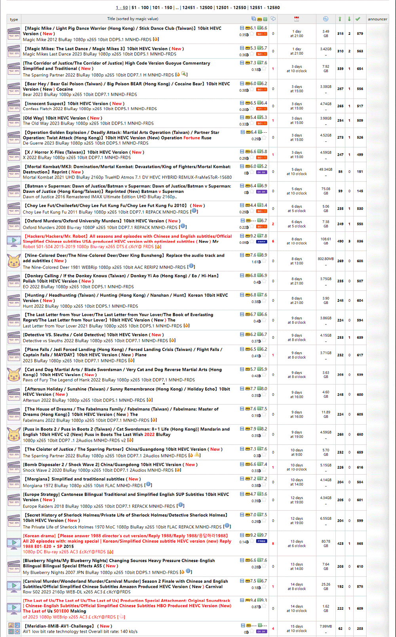Image resolution: width=396 pixels, height=637 pixels.
Task: Sort by size disc icon in header
Action: pos(326,19)
